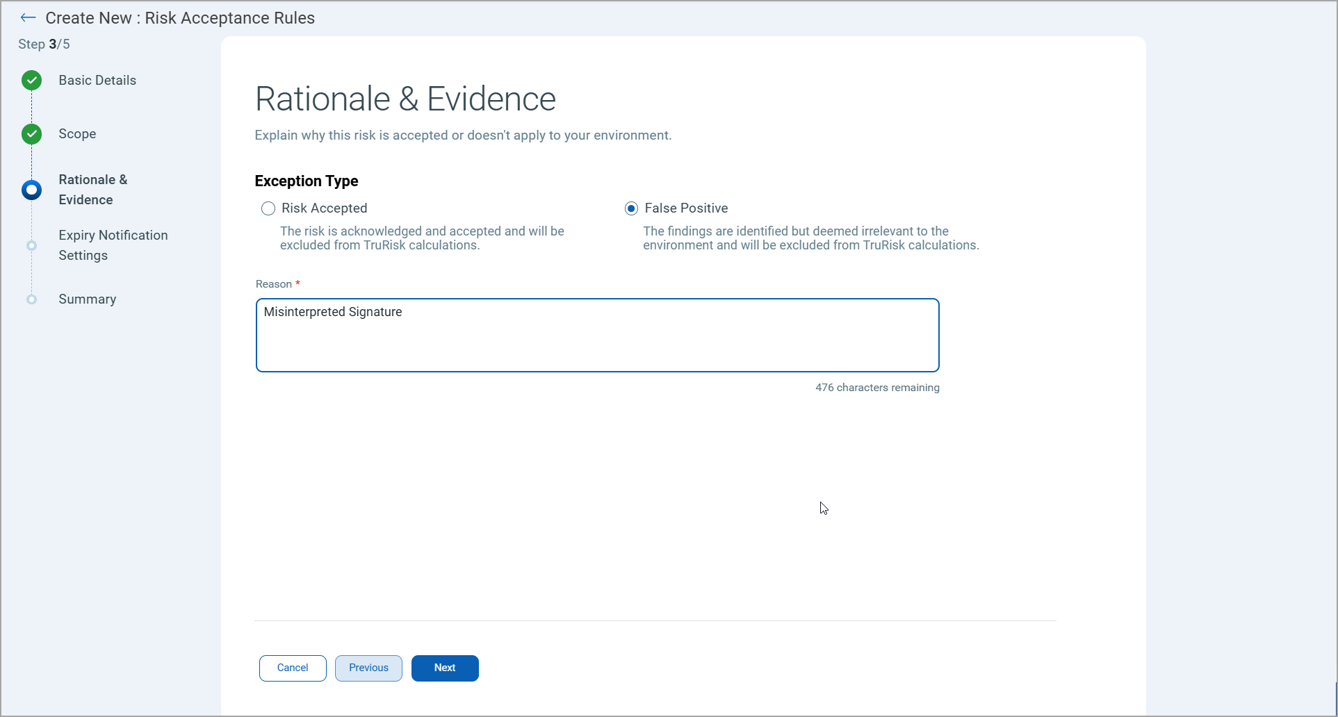This screenshot has width=1338, height=717.
Task: Click the Rationale & Evidence step label
Action: coord(92,190)
